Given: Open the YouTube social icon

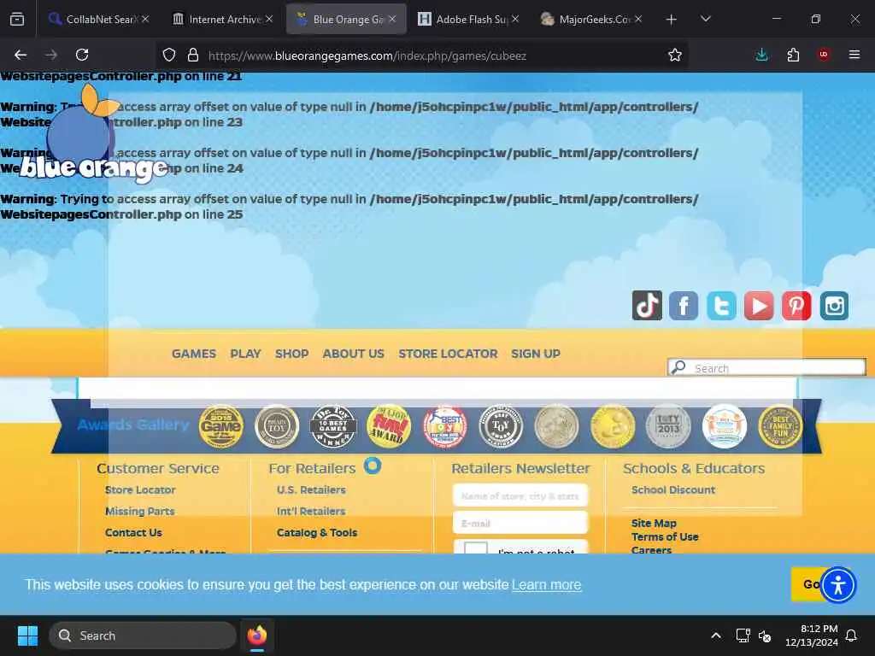Looking at the screenshot, I should (759, 305).
